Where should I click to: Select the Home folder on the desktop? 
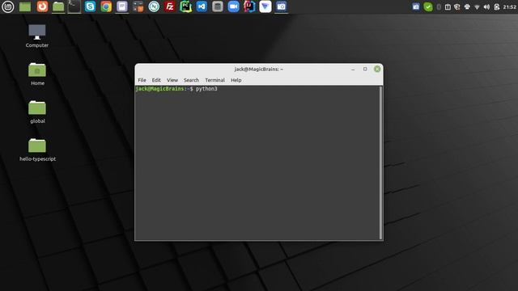point(37,74)
